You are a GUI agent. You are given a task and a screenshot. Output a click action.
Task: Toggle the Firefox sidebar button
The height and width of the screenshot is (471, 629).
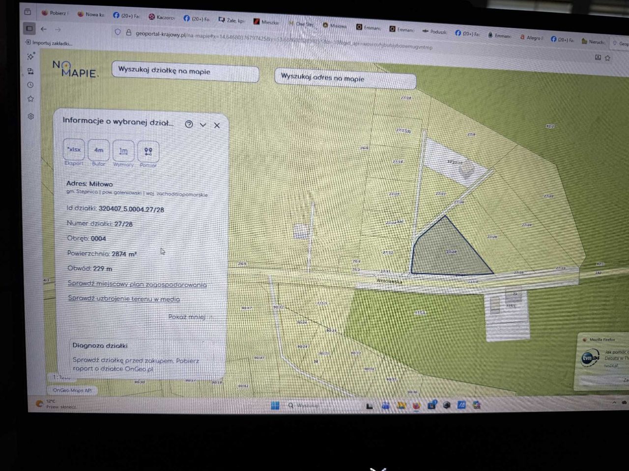tap(29, 28)
